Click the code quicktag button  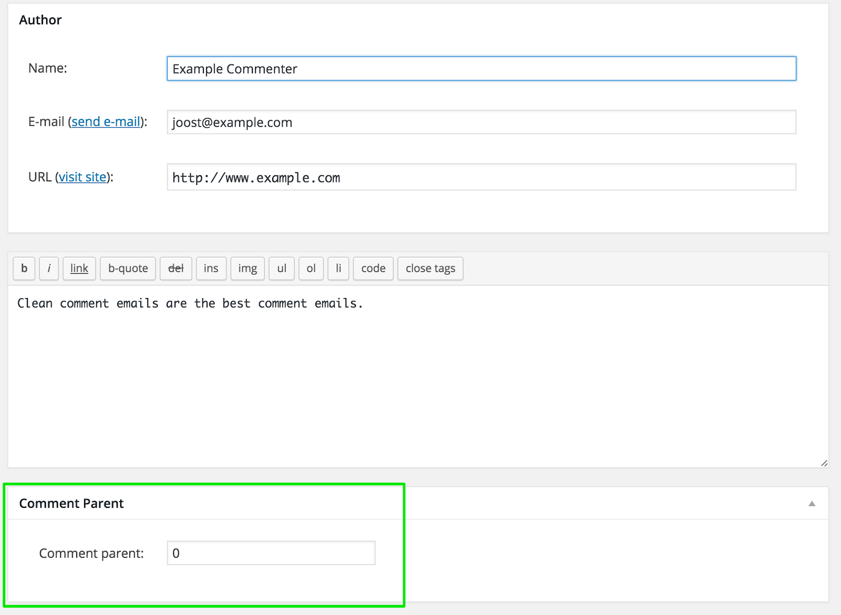click(x=373, y=269)
